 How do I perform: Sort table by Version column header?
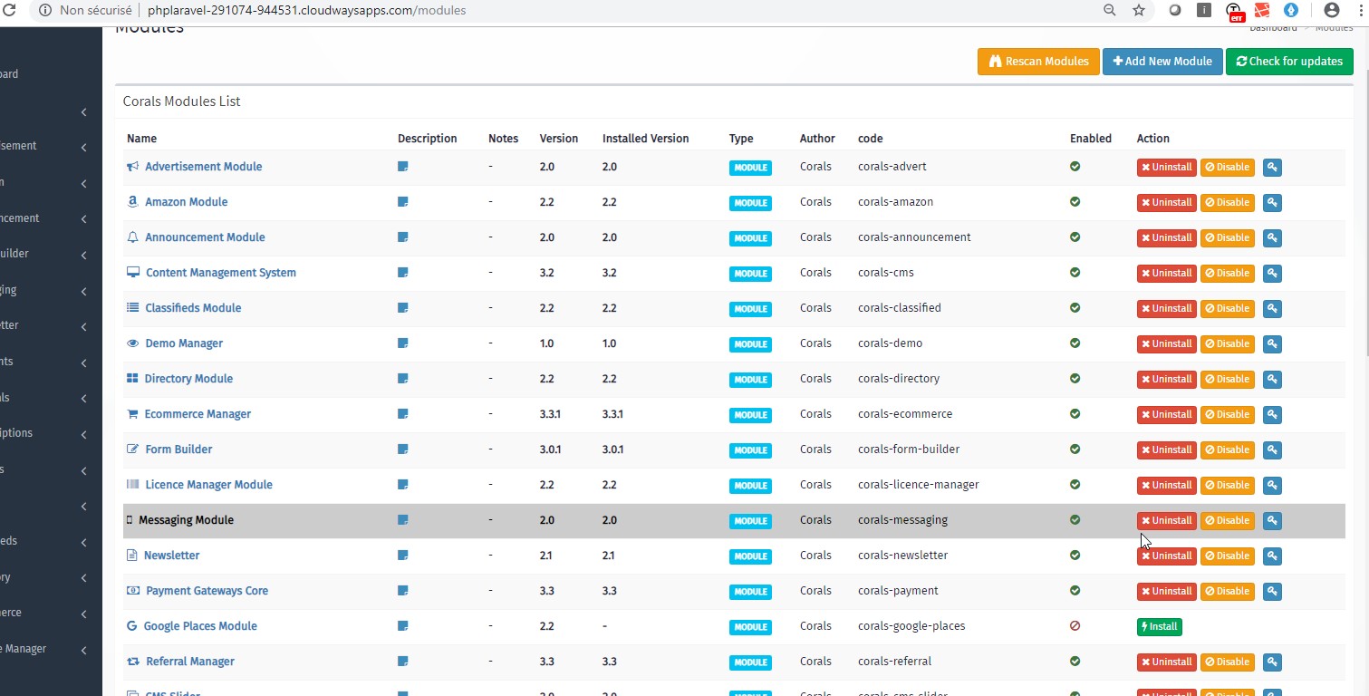click(558, 139)
